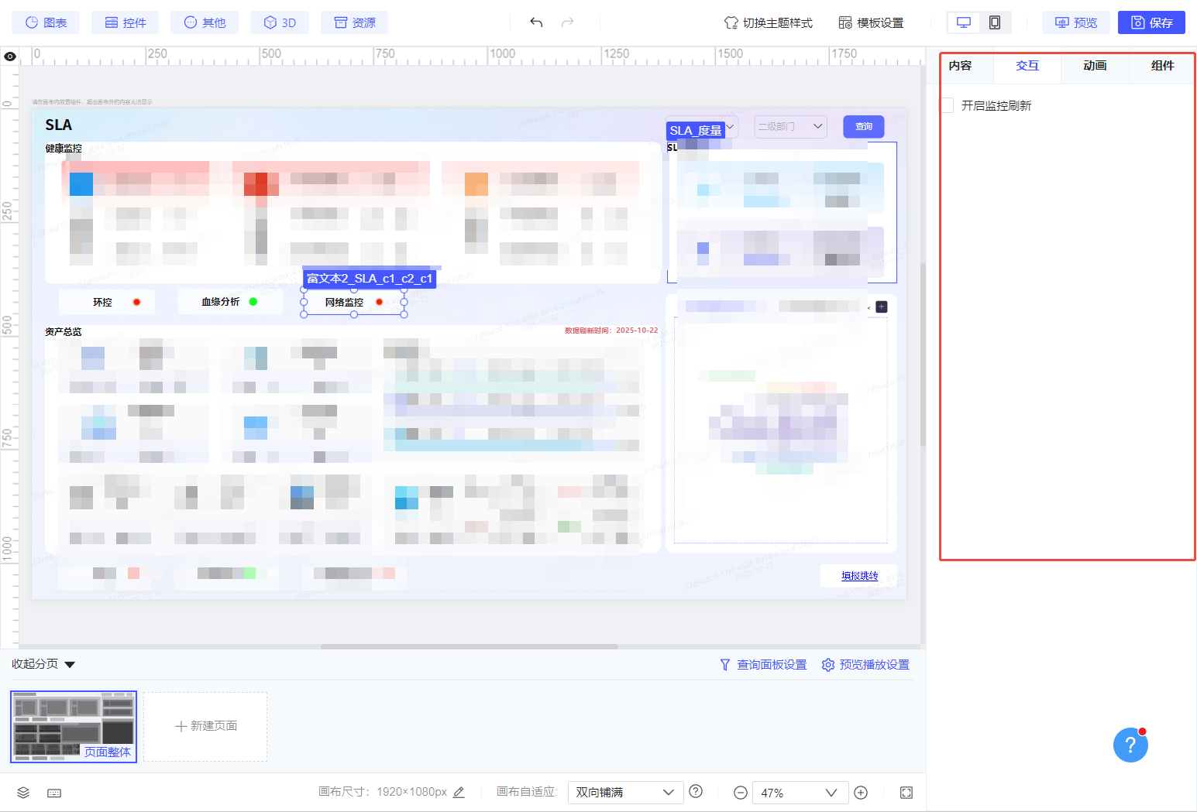Click the small dark plus icon on the right card
Viewport: 1197px width, 812px height.
tap(882, 307)
